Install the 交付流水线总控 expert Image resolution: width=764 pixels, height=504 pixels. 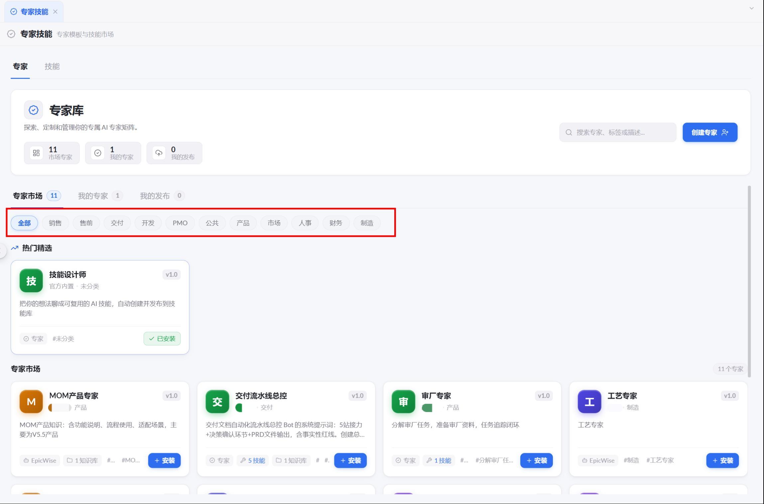[x=350, y=460]
